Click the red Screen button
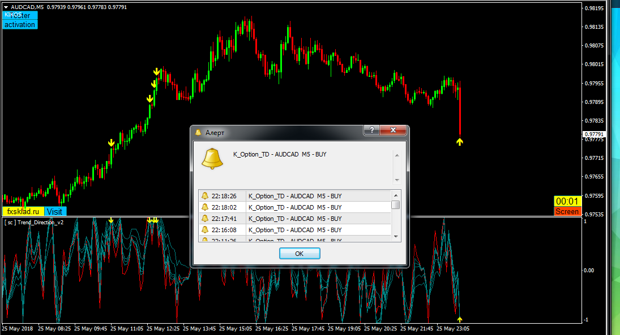620x335 pixels. click(x=567, y=211)
